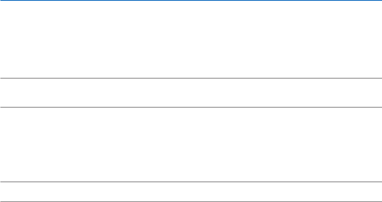Select the bottommost dark horizontal line
The image size is (382, 202).
[191, 201]
